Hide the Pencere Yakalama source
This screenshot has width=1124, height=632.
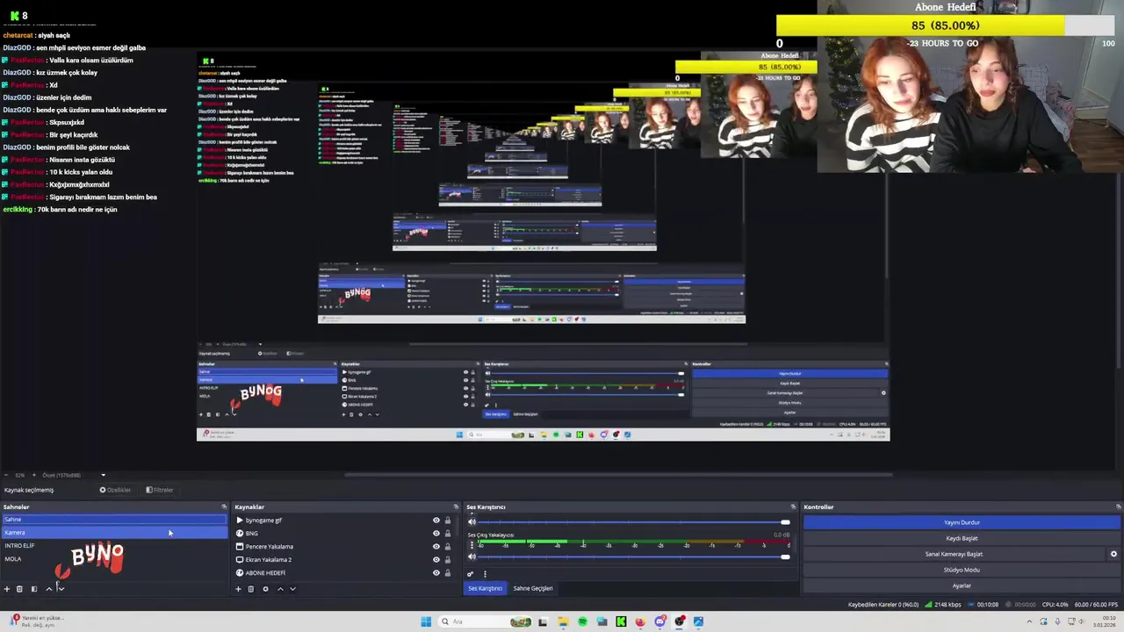436,547
